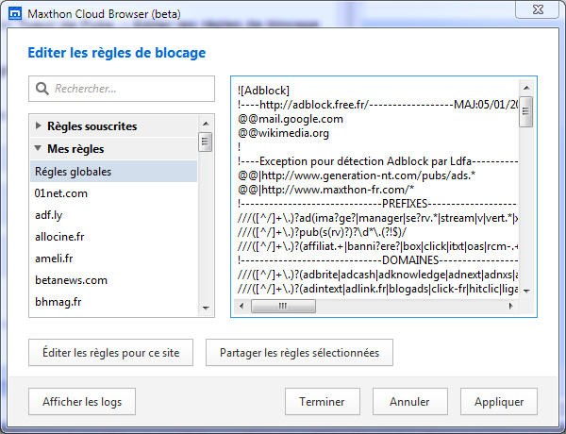Image resolution: width=566 pixels, height=434 pixels.
Task: Select Régles globales in the list
Action: point(114,171)
